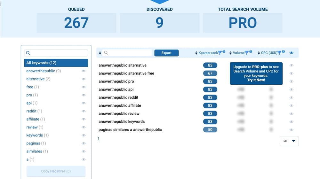Click keyword paginas similares a answerthepublic

[130, 130]
